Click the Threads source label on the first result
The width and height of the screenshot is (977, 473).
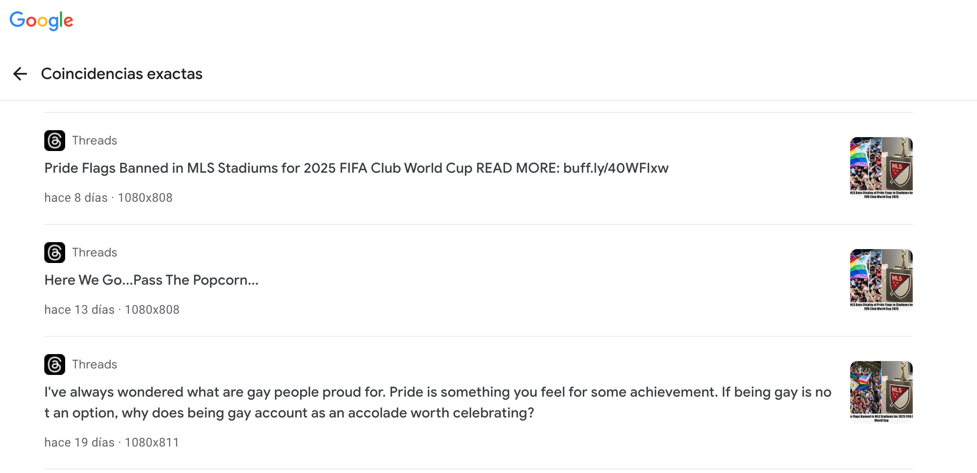click(x=95, y=141)
